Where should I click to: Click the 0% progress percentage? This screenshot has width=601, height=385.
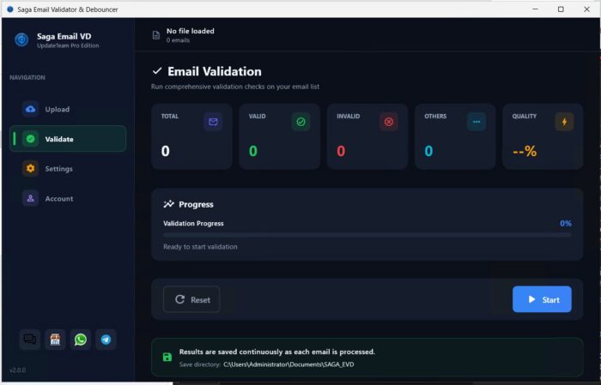pos(565,223)
